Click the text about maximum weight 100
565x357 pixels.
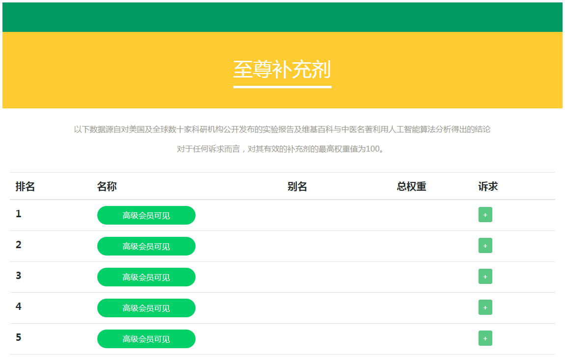(282, 149)
